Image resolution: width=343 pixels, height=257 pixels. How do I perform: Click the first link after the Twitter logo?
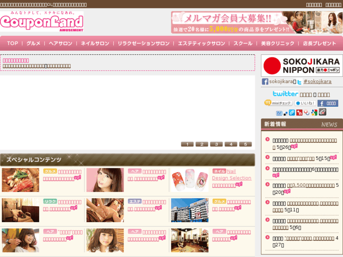(306, 95)
